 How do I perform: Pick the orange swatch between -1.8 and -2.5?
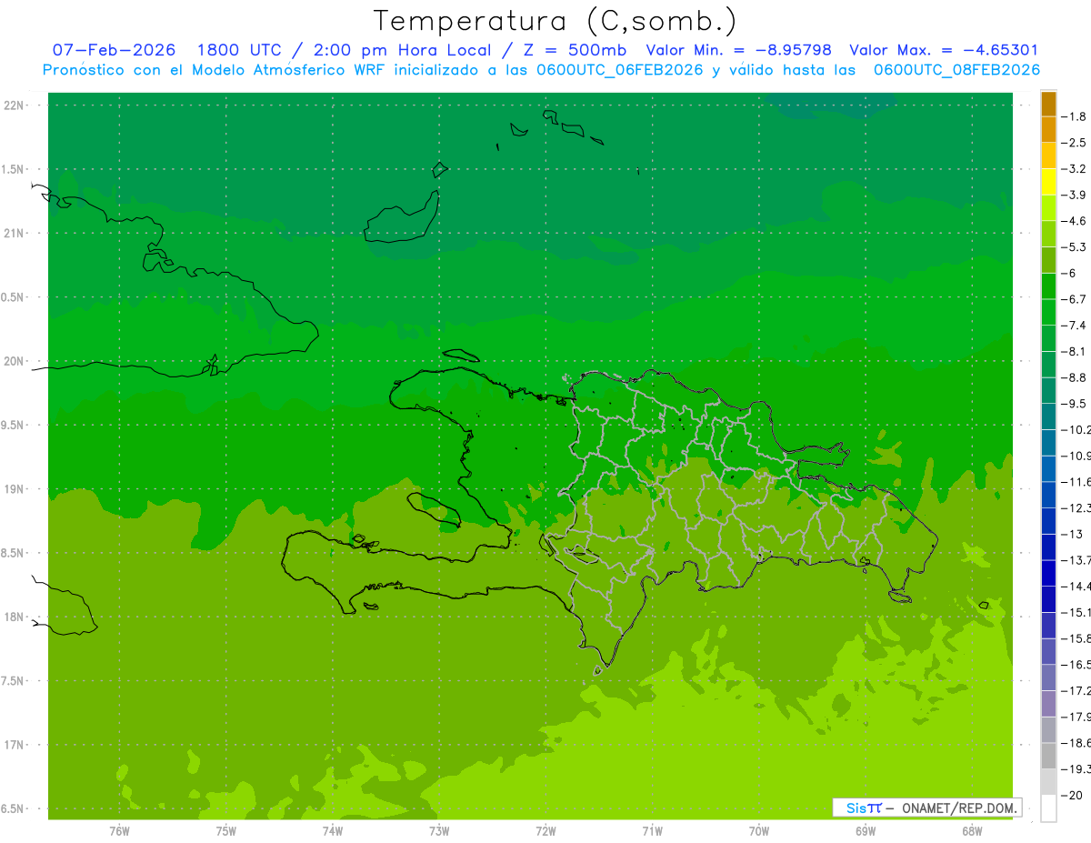[1048, 130]
